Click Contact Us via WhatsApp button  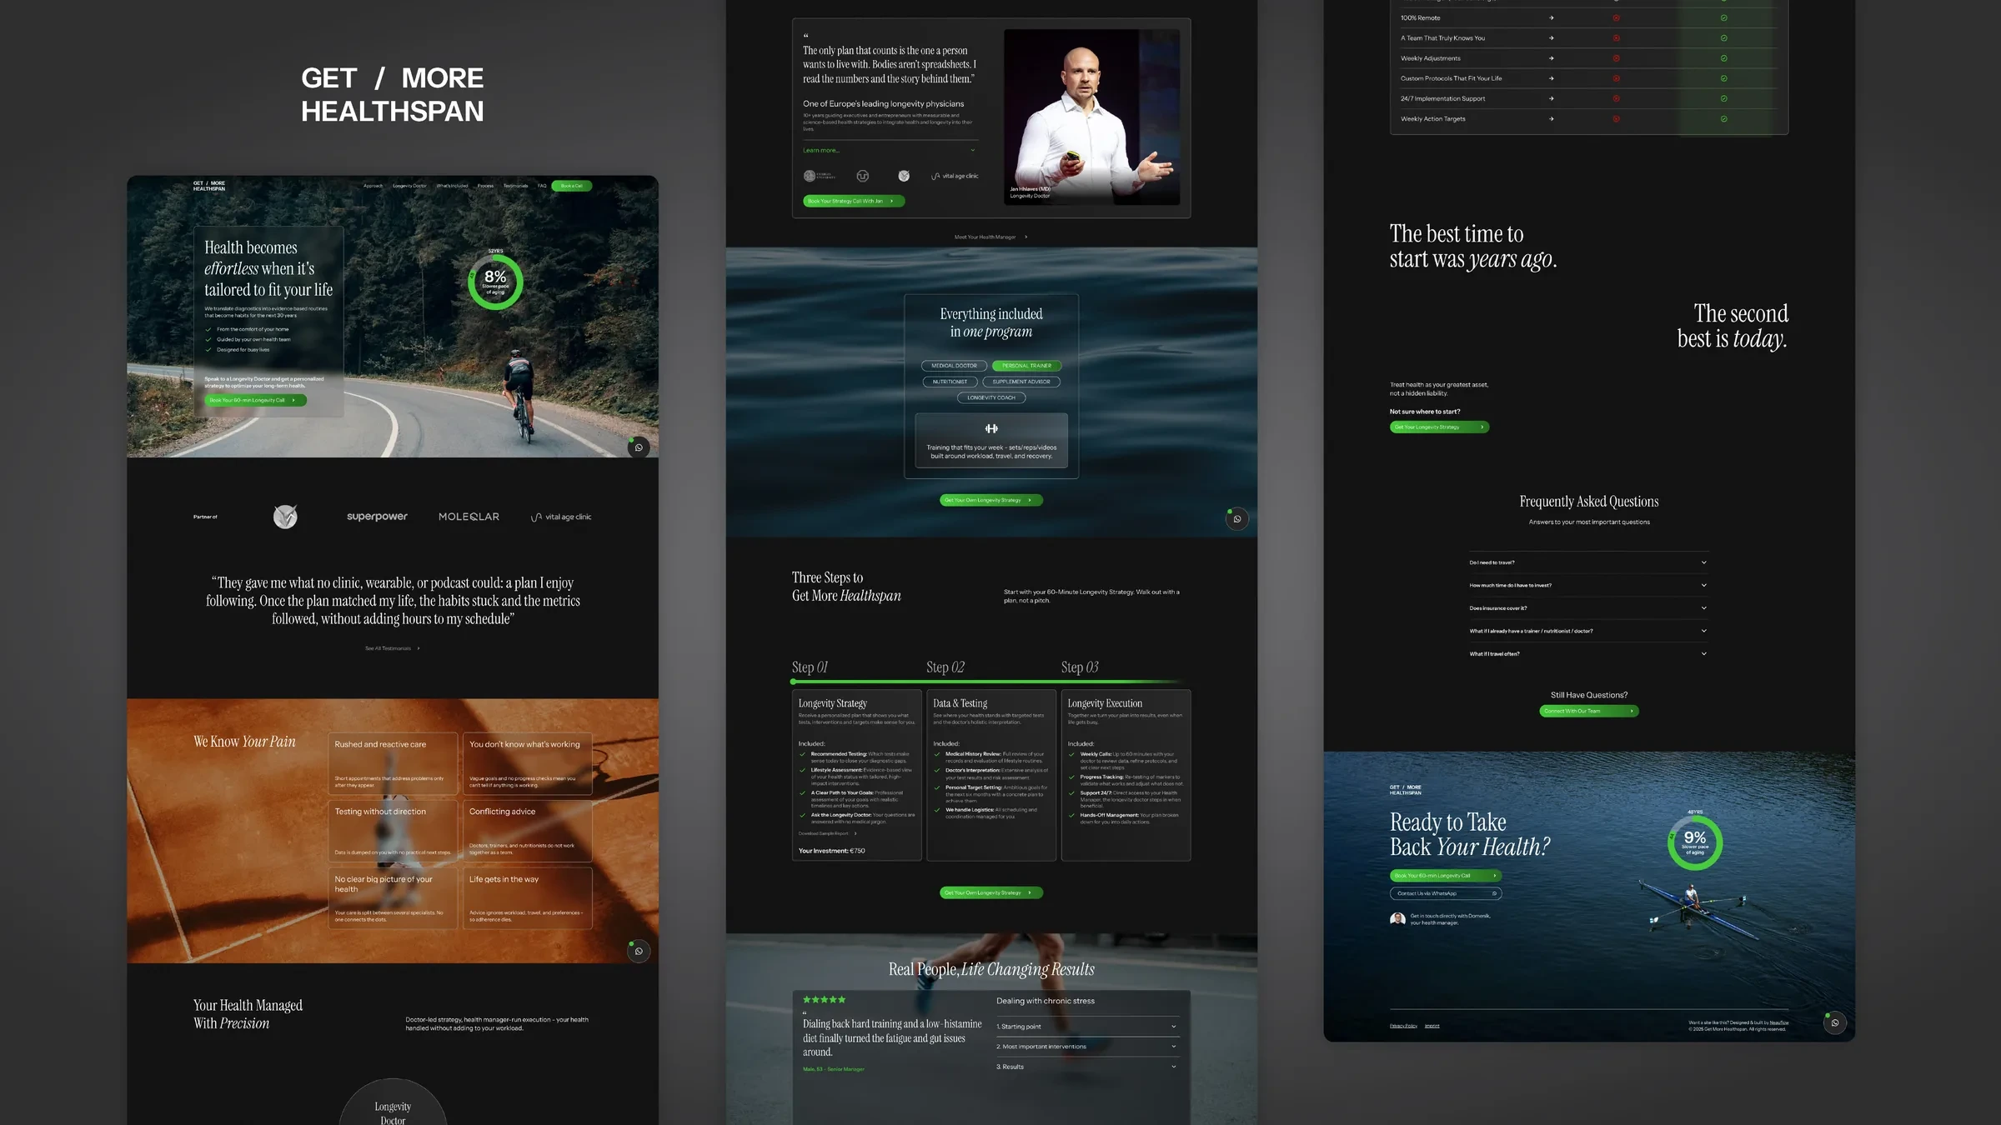(1446, 893)
